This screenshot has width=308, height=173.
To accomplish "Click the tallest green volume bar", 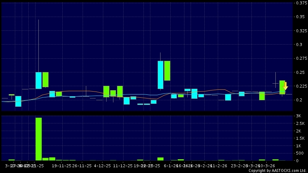I will [38, 139].
